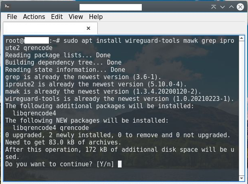Open the View menu
The width and height of the screenshot is (248, 184).
click(x=76, y=17)
